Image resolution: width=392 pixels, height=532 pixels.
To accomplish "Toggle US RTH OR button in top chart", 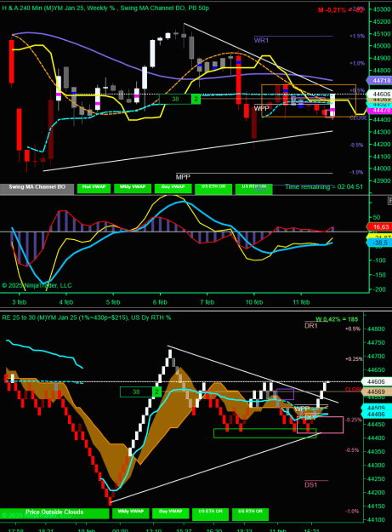I will (253, 189).
